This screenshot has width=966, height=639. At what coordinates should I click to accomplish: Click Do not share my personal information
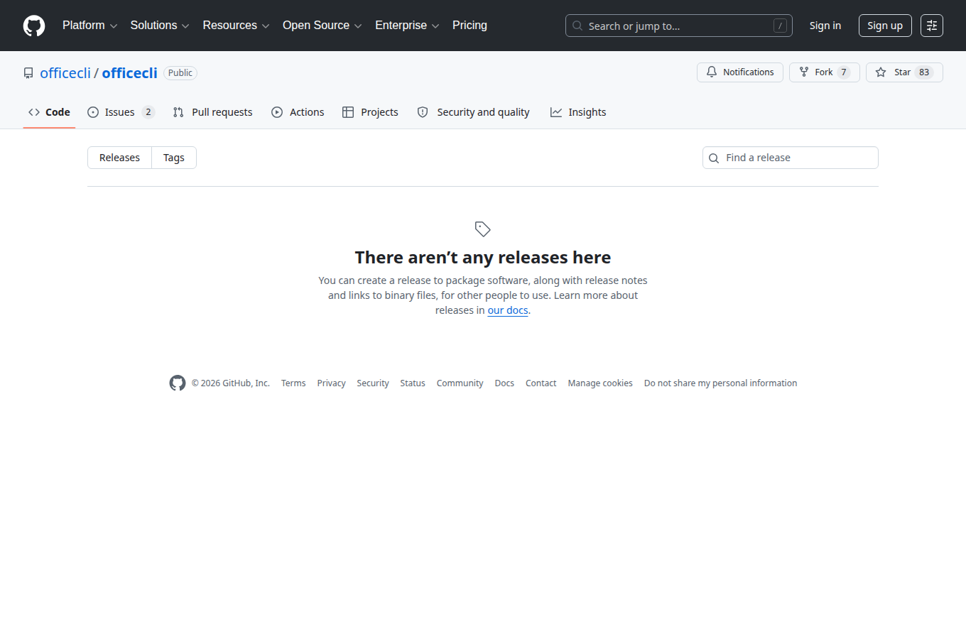720,383
